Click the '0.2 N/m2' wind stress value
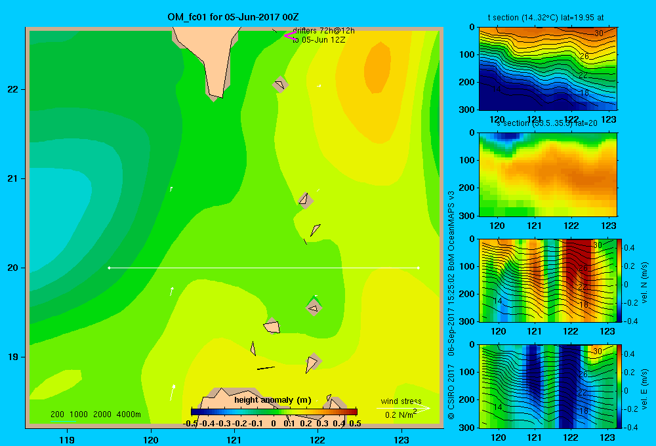This screenshot has height=446, width=656. [401, 415]
